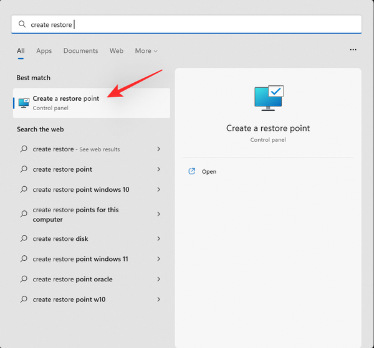This screenshot has width=374, height=348.
Task: Click the large restore point icon in preview
Action: 268,99
